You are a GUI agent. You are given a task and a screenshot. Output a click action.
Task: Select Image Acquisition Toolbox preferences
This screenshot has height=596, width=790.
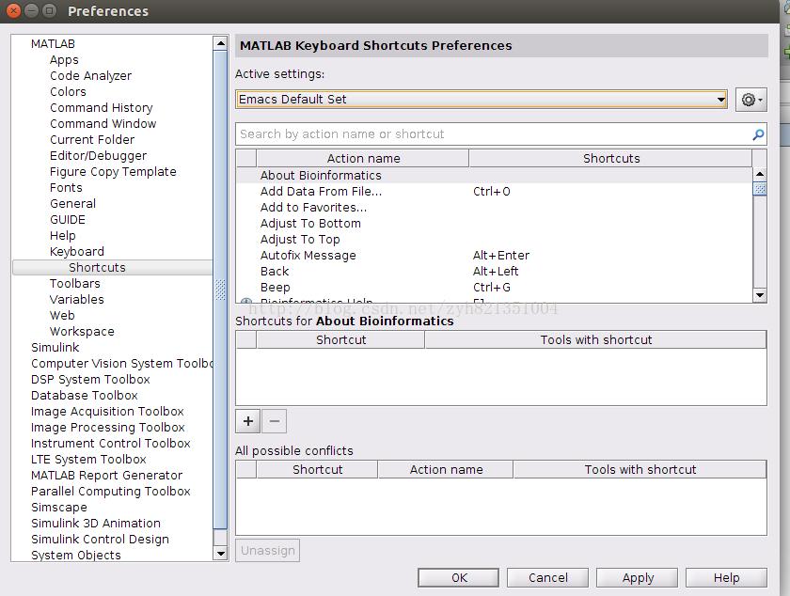pos(107,412)
